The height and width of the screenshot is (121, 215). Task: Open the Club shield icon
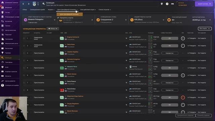click(x=2, y=67)
